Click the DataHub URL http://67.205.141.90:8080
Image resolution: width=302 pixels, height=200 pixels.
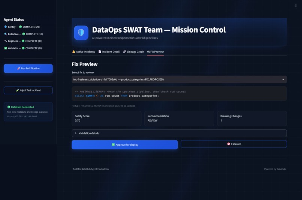click(22, 116)
